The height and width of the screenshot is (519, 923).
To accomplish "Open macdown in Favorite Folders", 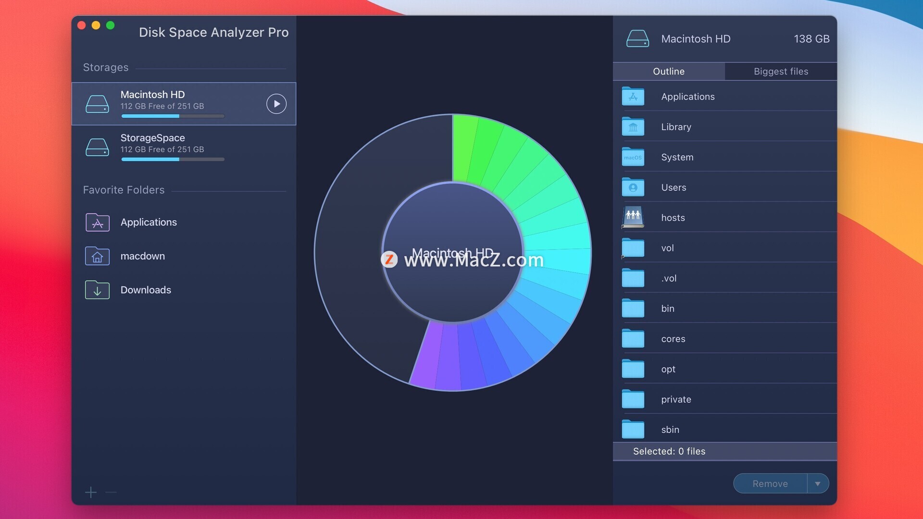I will tap(142, 256).
